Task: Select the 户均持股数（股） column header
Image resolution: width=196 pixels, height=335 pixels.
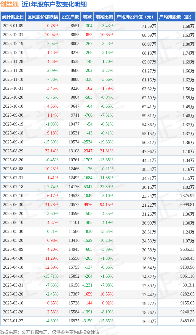Action: (x=177, y=17)
